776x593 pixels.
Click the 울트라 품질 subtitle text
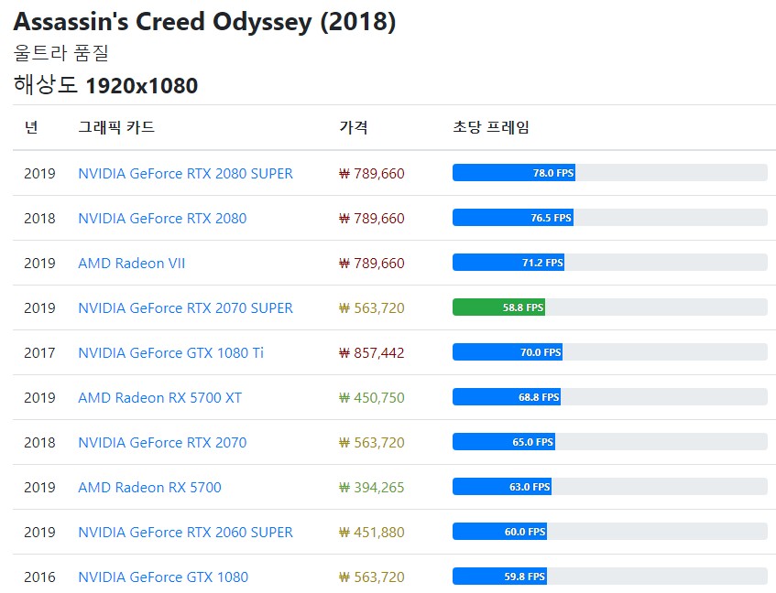point(60,52)
